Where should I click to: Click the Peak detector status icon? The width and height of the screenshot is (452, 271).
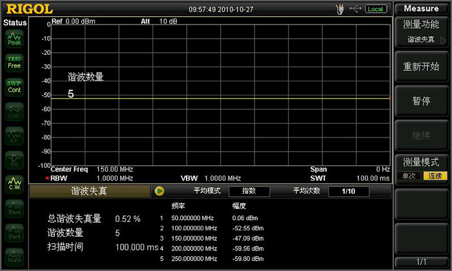point(14,38)
